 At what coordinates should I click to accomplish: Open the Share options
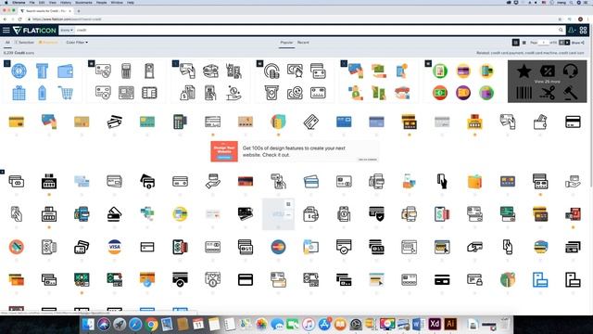(578, 43)
